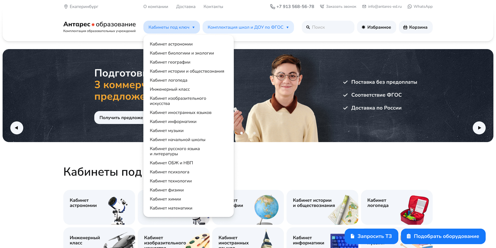This screenshot has height=248, width=496.
Task: Select Кабинет математики menu item
Action: click(x=171, y=208)
